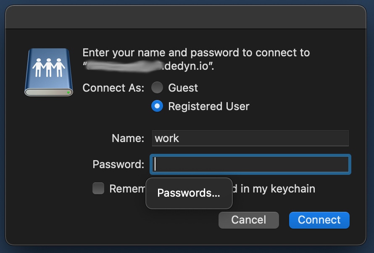Screen dimensions: 374x253
Task: Click the Password: field label
Action: tap(119, 164)
